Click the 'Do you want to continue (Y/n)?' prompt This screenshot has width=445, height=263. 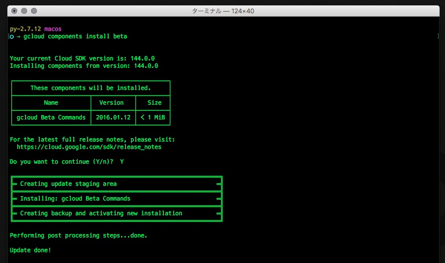coord(62,162)
